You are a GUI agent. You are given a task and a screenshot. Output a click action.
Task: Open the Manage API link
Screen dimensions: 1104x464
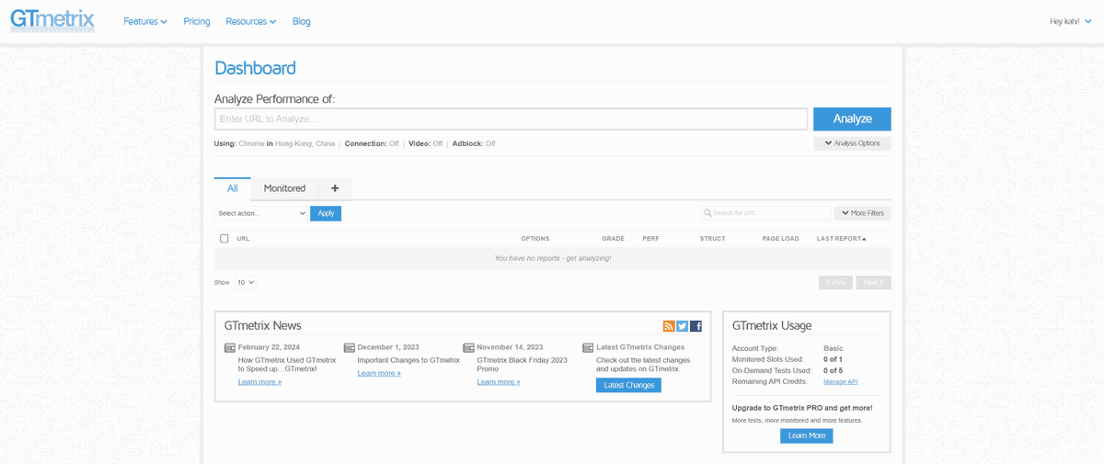(841, 381)
